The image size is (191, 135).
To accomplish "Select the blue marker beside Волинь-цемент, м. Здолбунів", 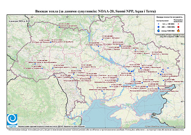I will pyautogui.click(x=51, y=42).
